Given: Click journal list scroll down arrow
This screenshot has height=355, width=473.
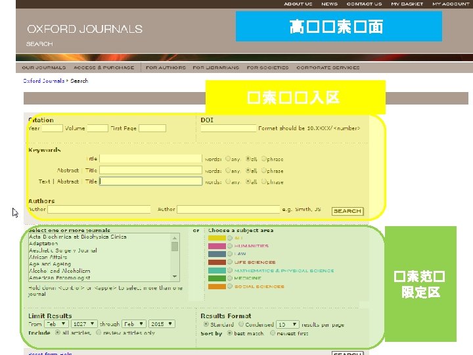Looking at the screenshot, I should point(175,277).
